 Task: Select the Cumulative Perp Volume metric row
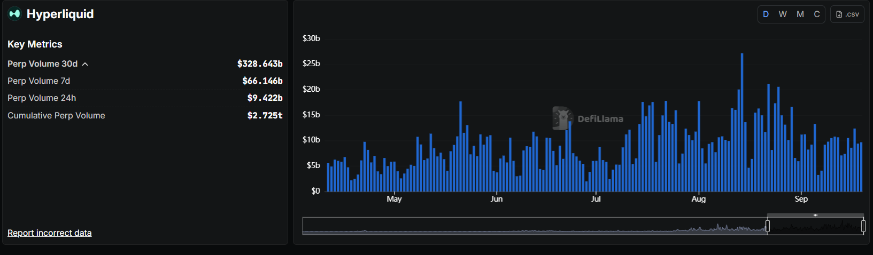click(56, 116)
